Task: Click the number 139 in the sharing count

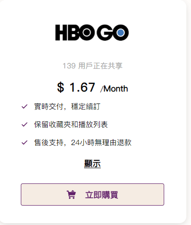Action: pos(69,66)
